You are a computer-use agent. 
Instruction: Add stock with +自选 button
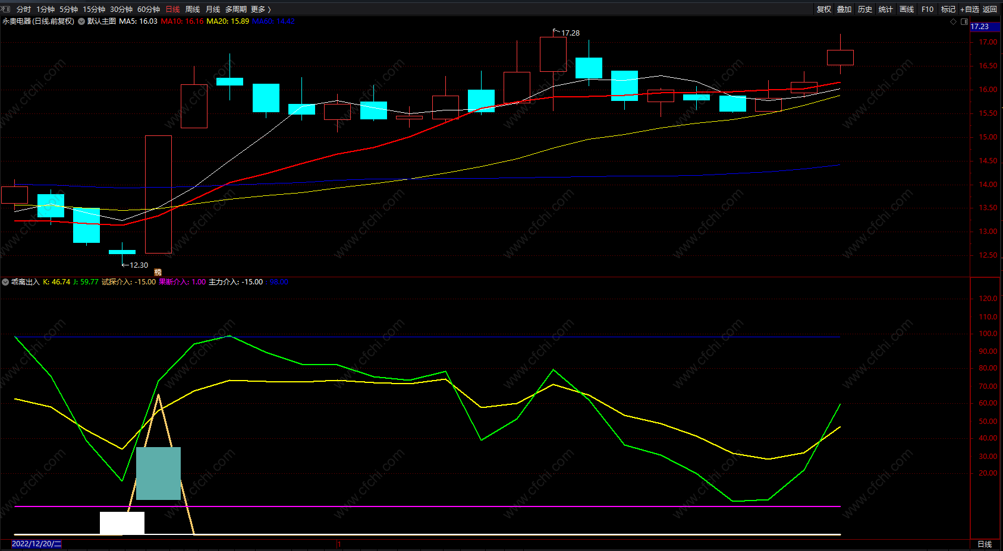[969, 9]
